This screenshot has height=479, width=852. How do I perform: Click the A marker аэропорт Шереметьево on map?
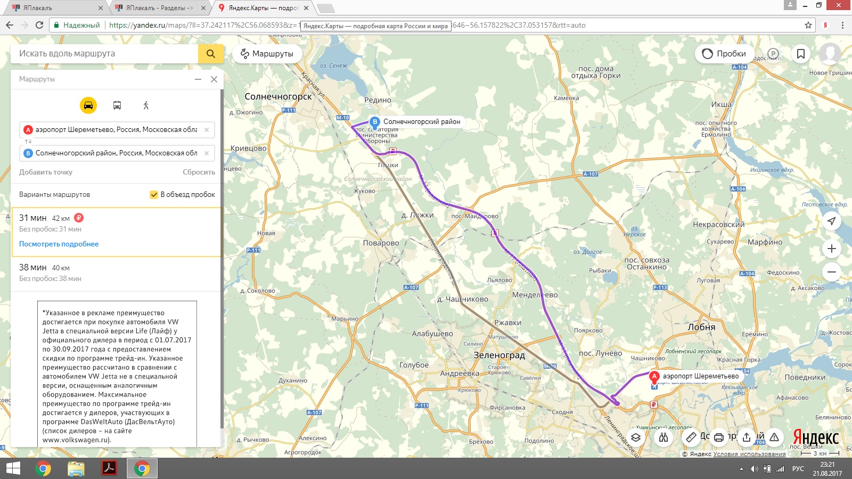point(654,376)
